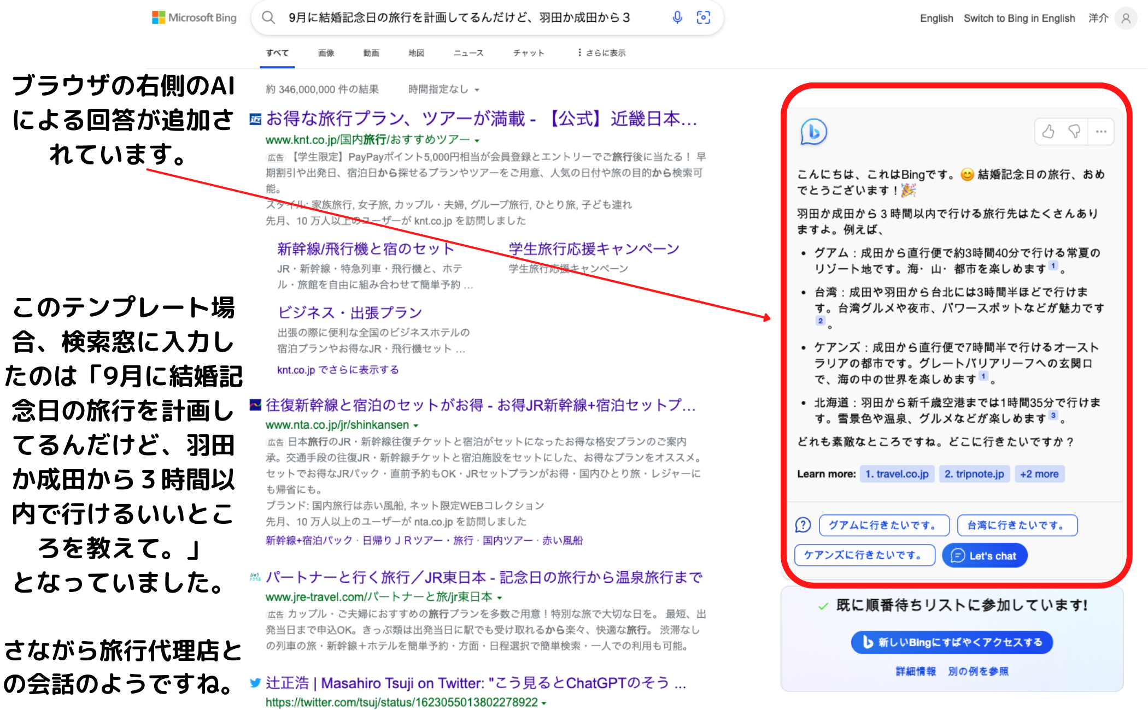Open さらに表示 more menu
The width and height of the screenshot is (1148, 710).
pos(601,53)
